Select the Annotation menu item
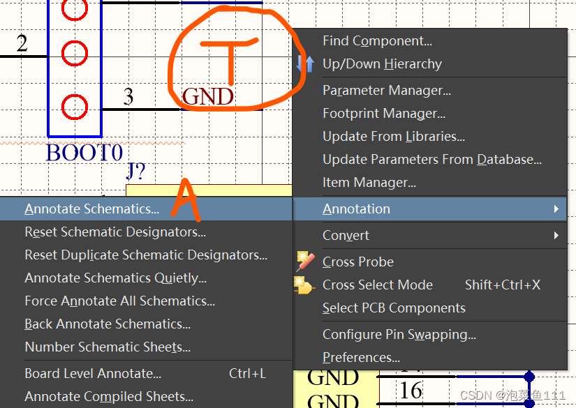The image size is (576, 408). point(430,209)
